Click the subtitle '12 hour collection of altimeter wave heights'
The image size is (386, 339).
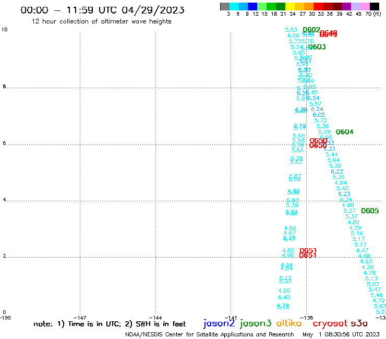101,21
